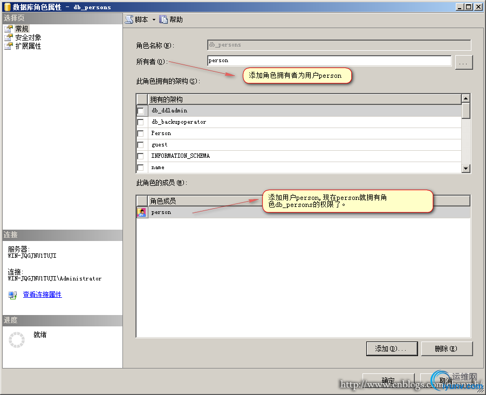Click the person member user icon
Viewport: 486px width, 395px height.
pos(142,212)
